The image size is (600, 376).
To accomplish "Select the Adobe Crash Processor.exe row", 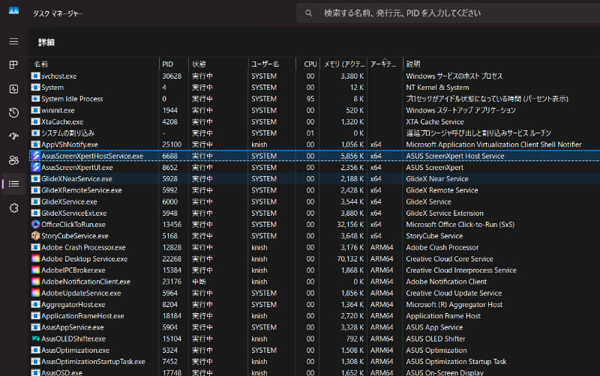I will click(315, 247).
